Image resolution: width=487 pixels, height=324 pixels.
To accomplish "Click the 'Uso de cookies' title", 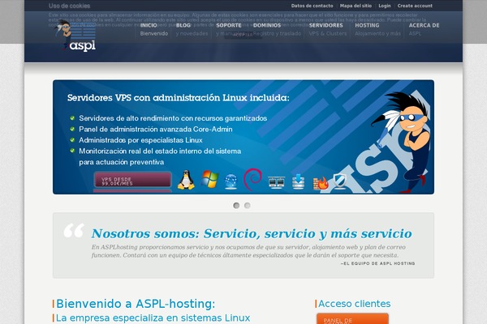I will pos(69,6).
